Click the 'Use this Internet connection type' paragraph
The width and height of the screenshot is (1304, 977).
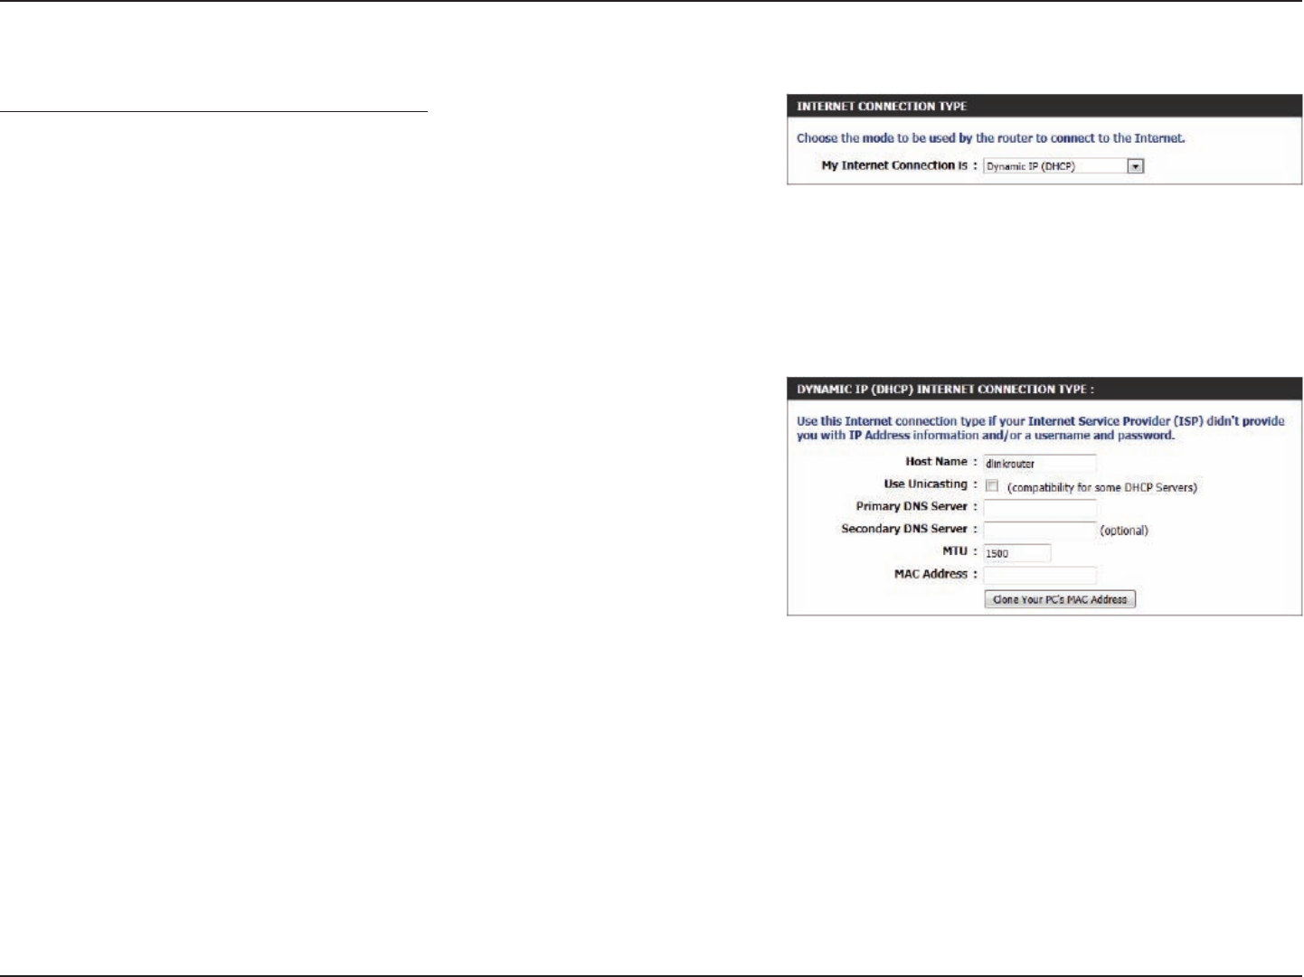[x=1040, y=428]
